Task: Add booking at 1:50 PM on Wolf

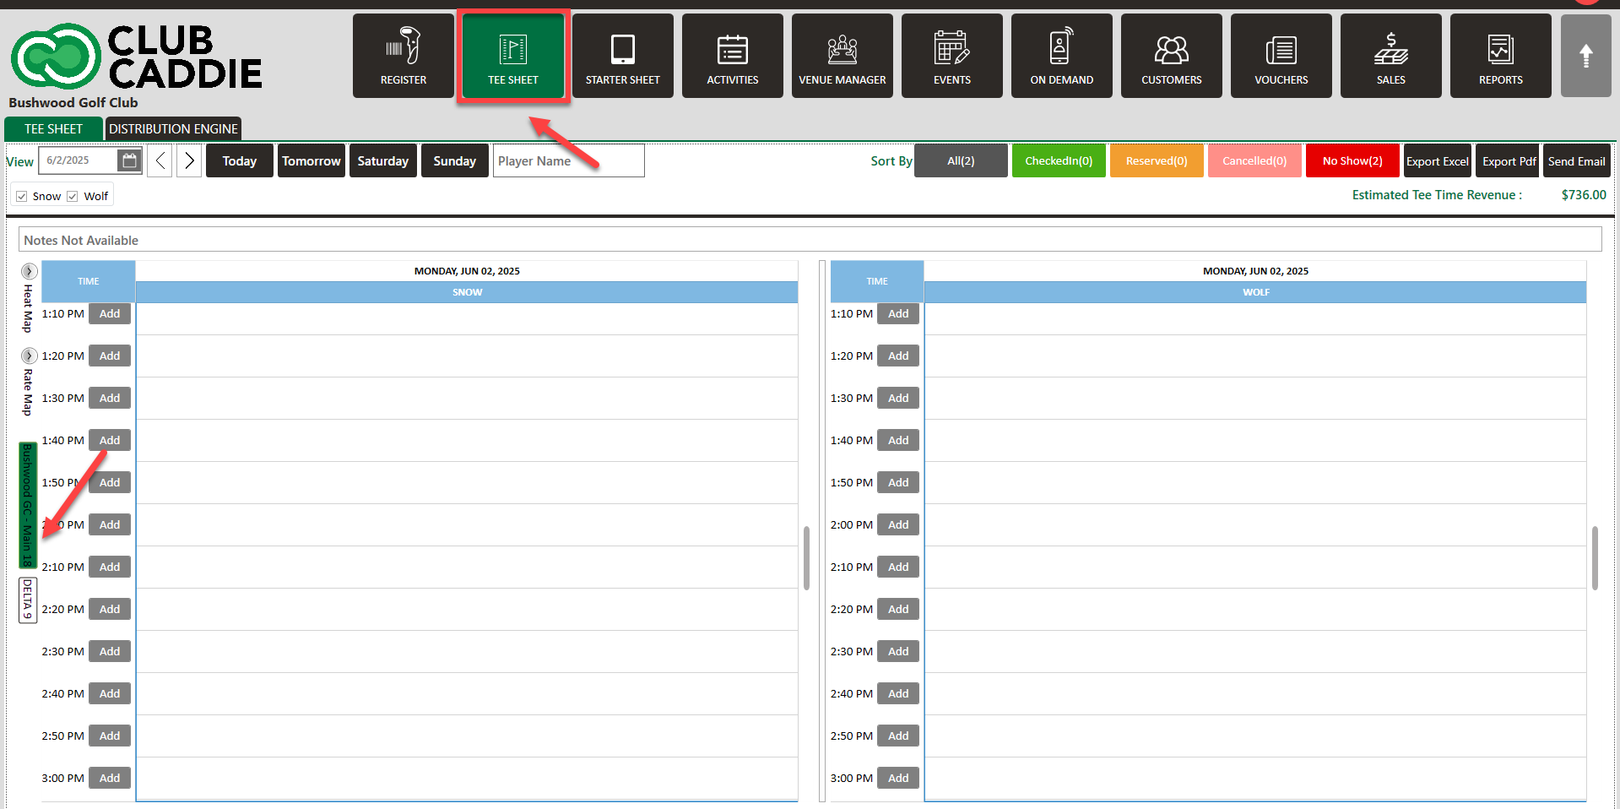Action: tap(898, 482)
